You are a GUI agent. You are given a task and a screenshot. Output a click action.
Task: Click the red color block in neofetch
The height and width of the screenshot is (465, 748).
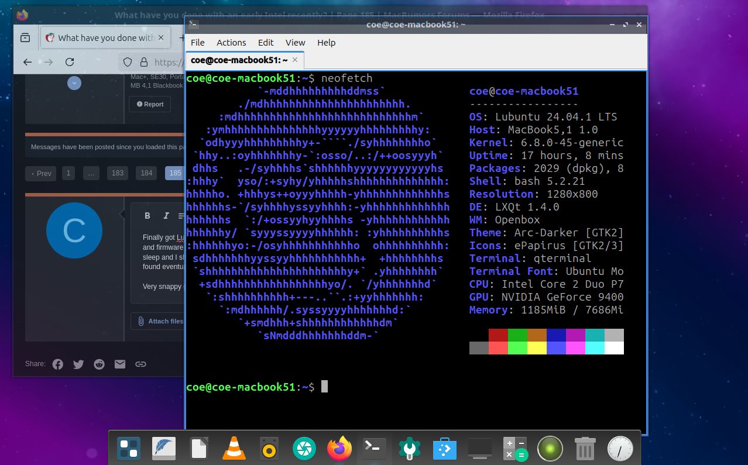click(498, 335)
